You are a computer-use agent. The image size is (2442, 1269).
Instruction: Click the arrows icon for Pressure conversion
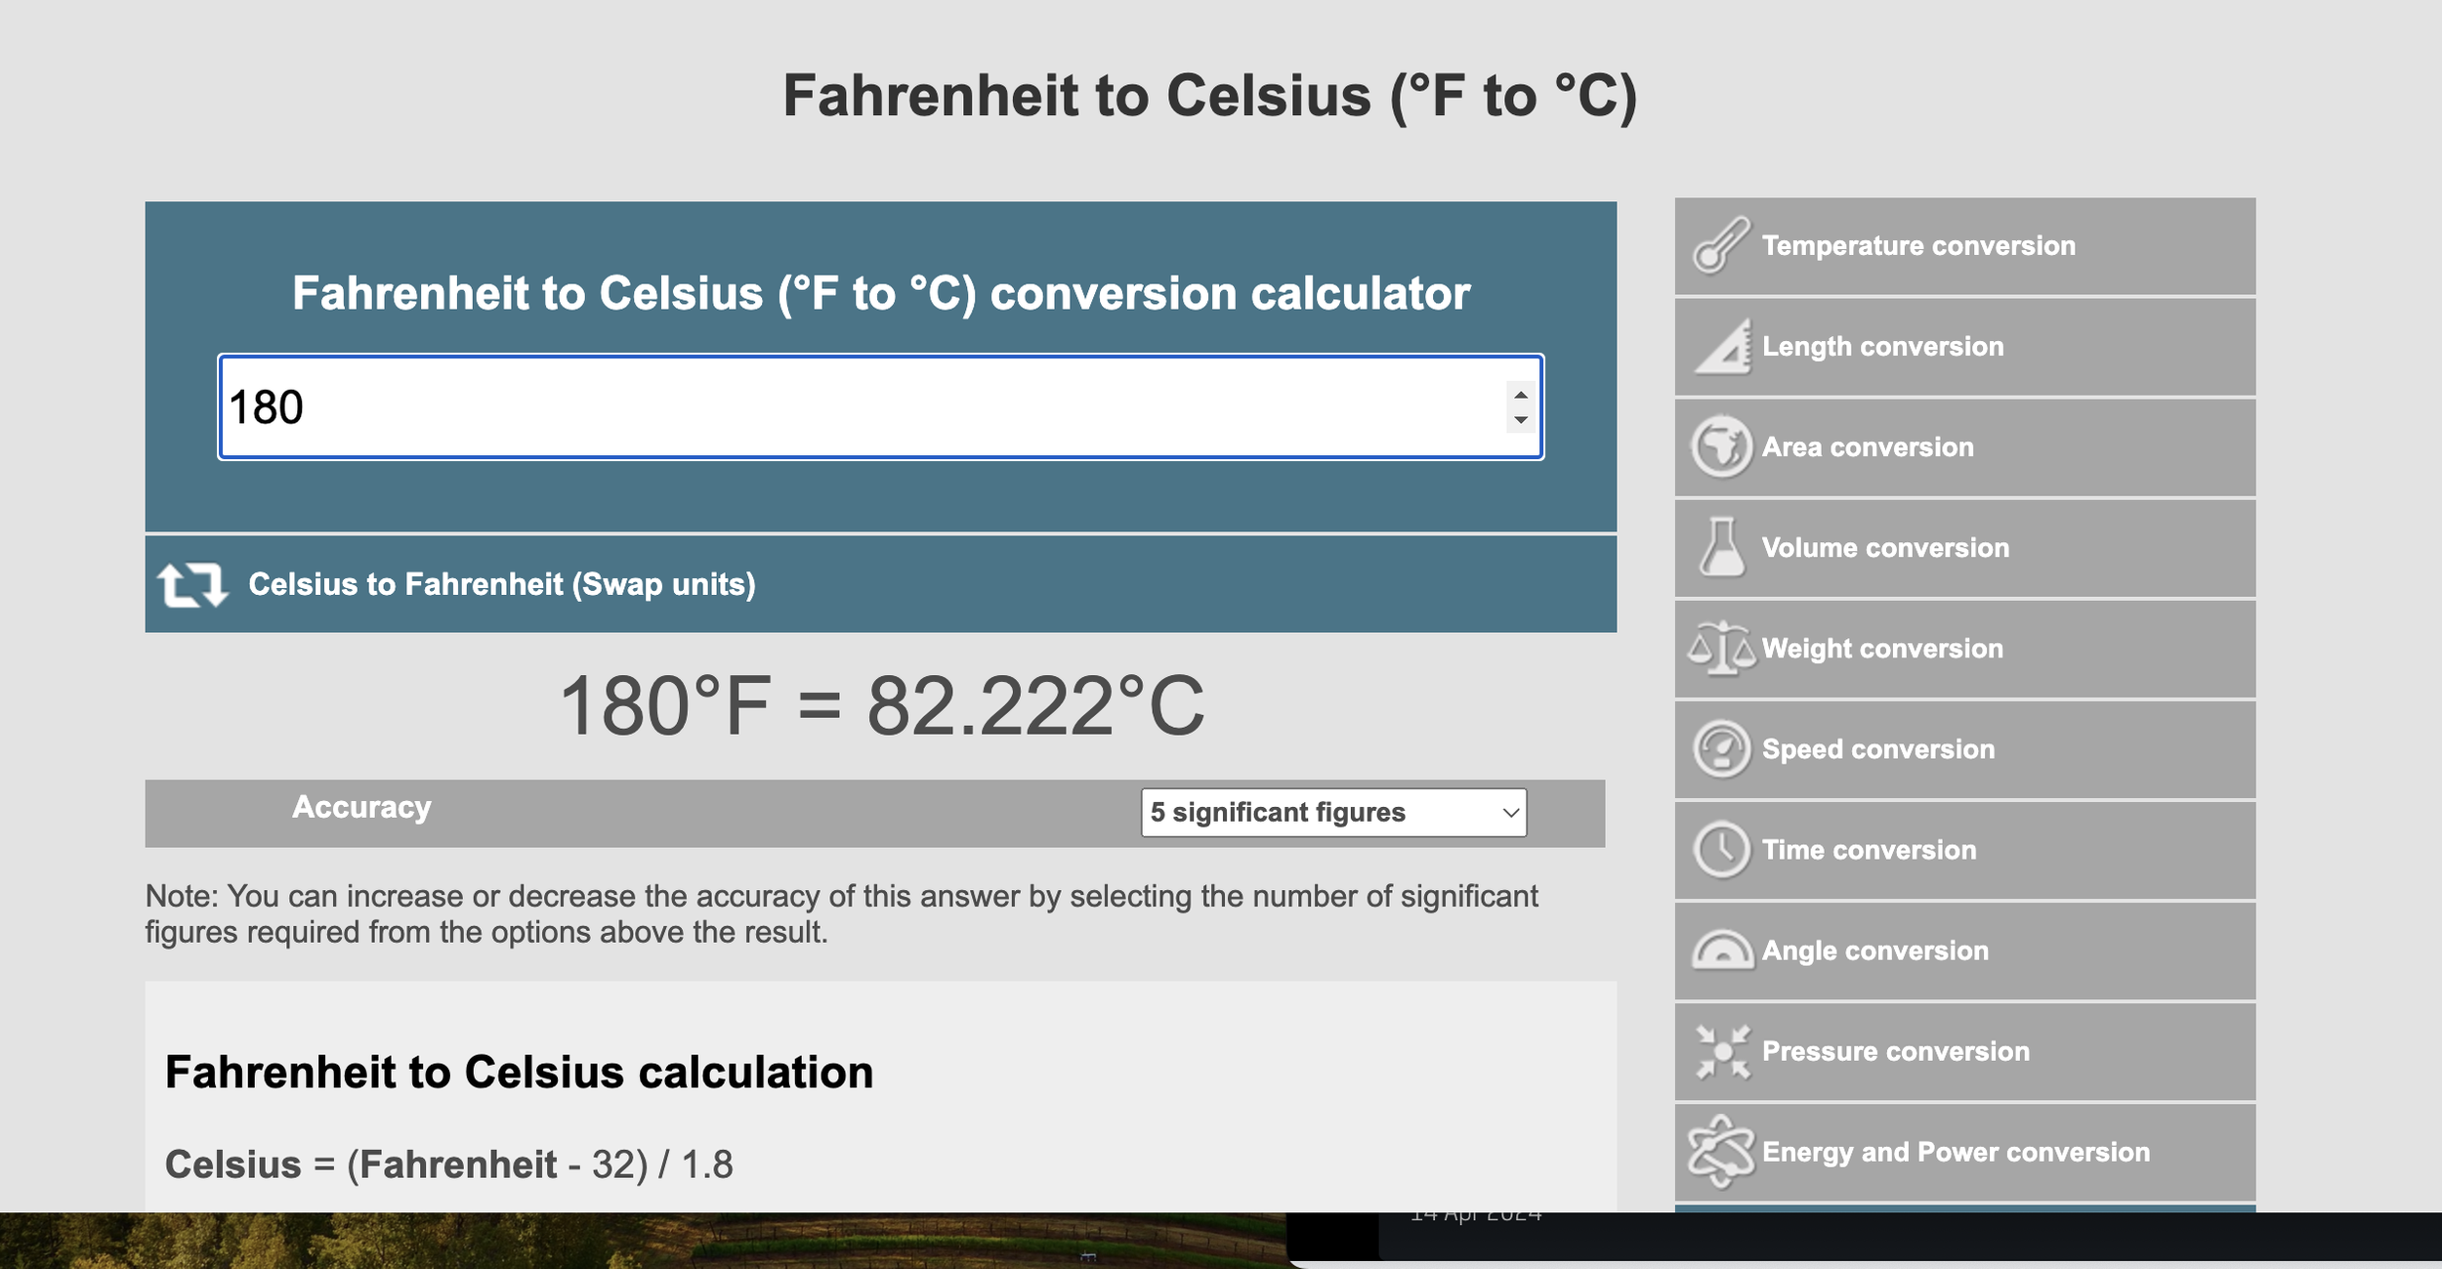pos(1723,1052)
